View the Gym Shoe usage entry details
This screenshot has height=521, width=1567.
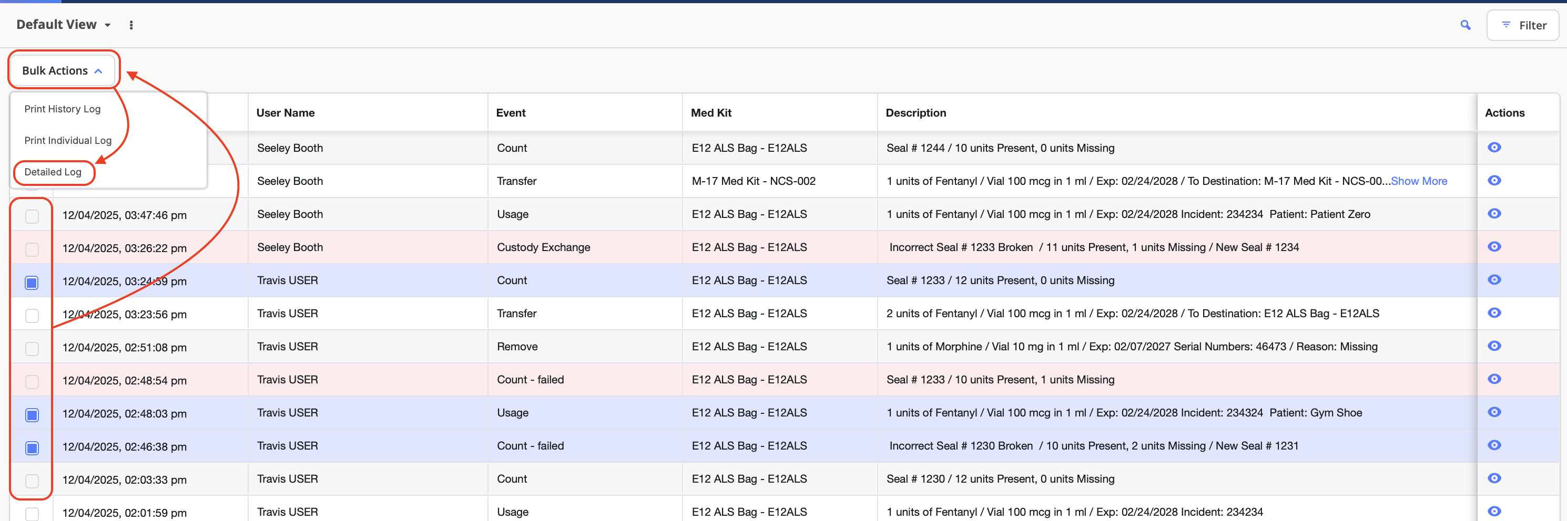coord(1494,412)
